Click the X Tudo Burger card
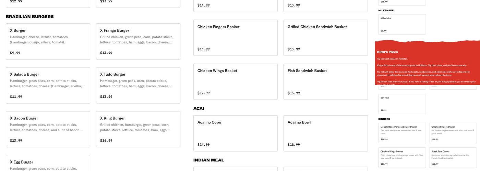The image size is (480, 171). pos(138,85)
